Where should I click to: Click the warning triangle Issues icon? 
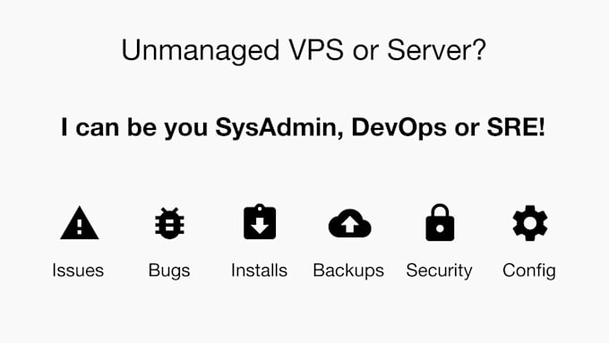(x=79, y=223)
